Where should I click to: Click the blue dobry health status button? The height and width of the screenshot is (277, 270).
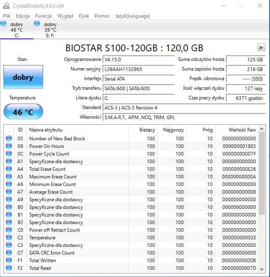tap(23, 77)
